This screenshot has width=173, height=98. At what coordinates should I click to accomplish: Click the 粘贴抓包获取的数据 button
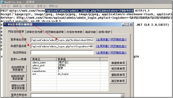18,77
